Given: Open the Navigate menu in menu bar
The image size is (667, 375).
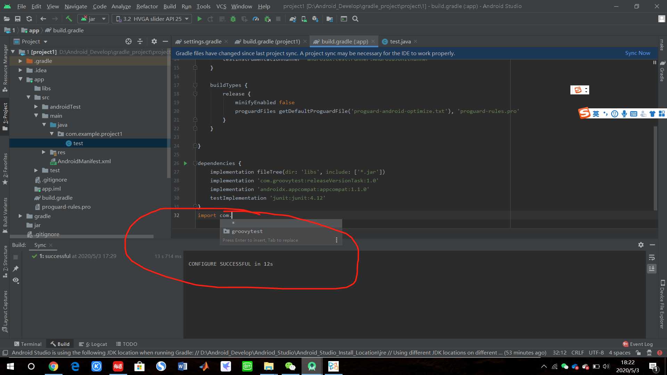Looking at the screenshot, I should click(75, 6).
